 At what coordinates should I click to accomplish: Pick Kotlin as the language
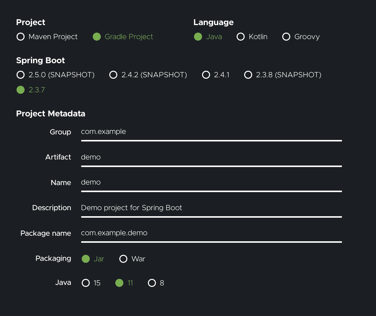pos(252,37)
